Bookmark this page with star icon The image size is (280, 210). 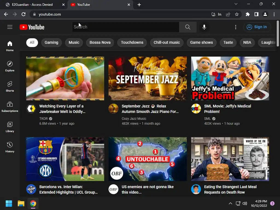point(237,14)
